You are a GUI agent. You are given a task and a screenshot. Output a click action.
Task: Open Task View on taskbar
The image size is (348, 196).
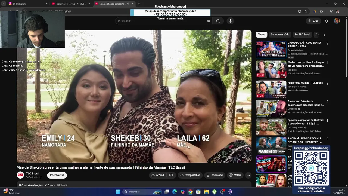[x=166, y=192]
